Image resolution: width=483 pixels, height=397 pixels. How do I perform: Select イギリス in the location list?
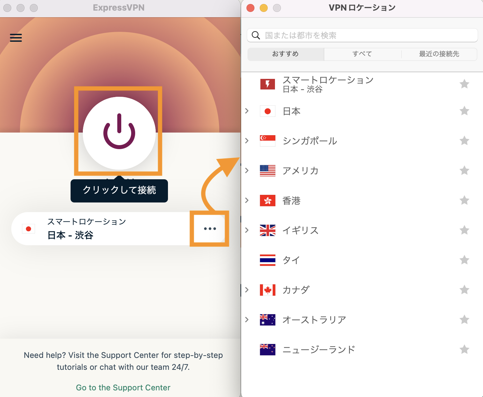[x=362, y=230]
